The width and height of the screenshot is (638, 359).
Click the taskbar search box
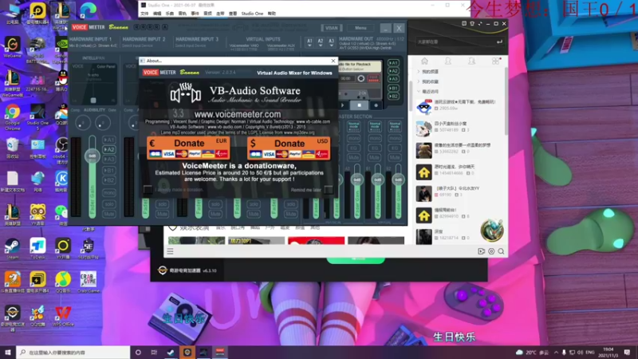click(x=73, y=353)
